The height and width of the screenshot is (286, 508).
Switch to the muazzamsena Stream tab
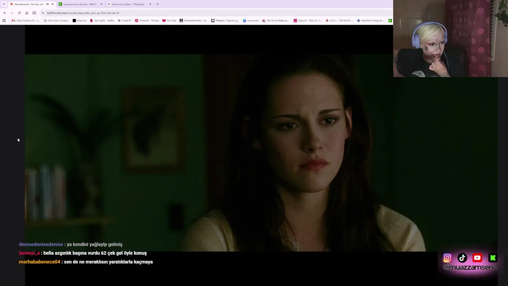tap(81, 4)
